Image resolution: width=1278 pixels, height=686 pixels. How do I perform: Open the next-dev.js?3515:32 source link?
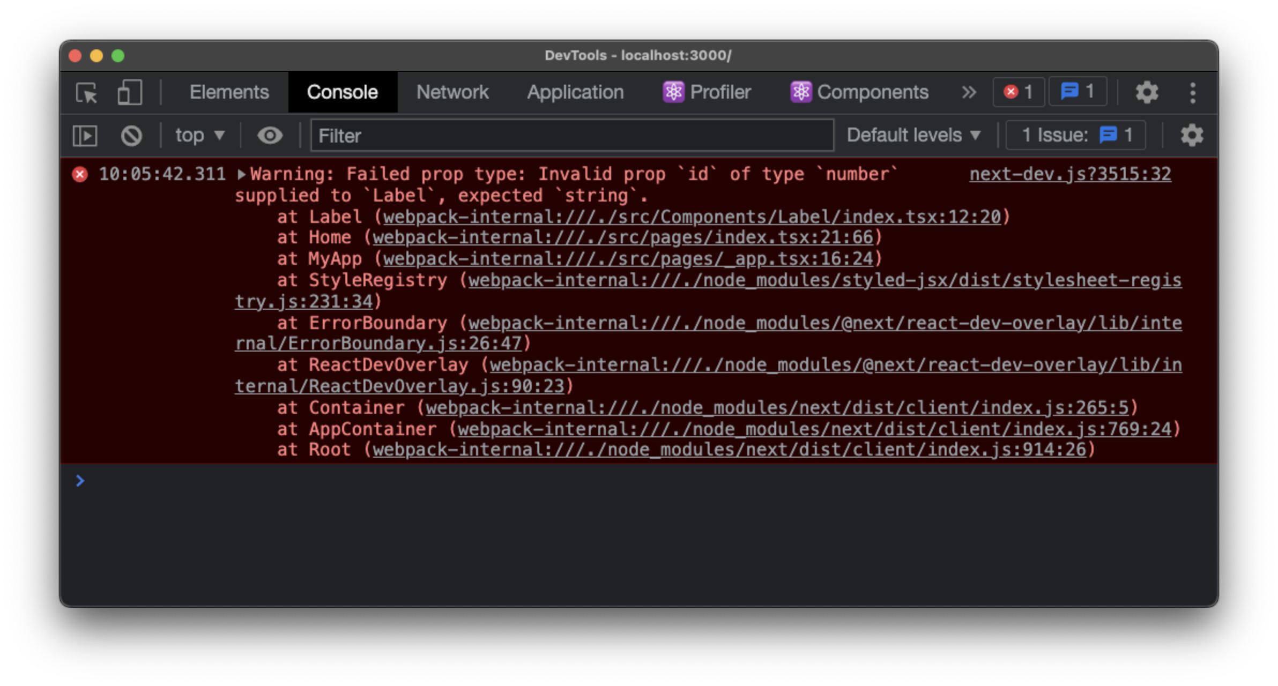pos(1070,174)
